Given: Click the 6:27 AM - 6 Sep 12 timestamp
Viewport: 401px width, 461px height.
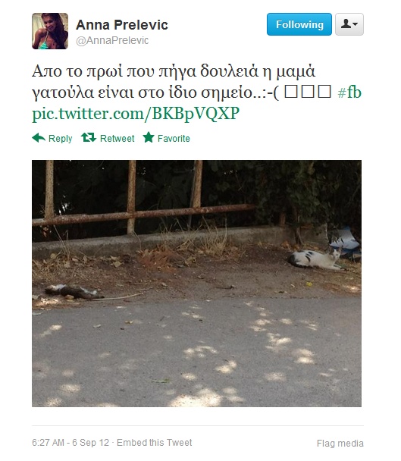Looking at the screenshot, I should click(70, 443).
